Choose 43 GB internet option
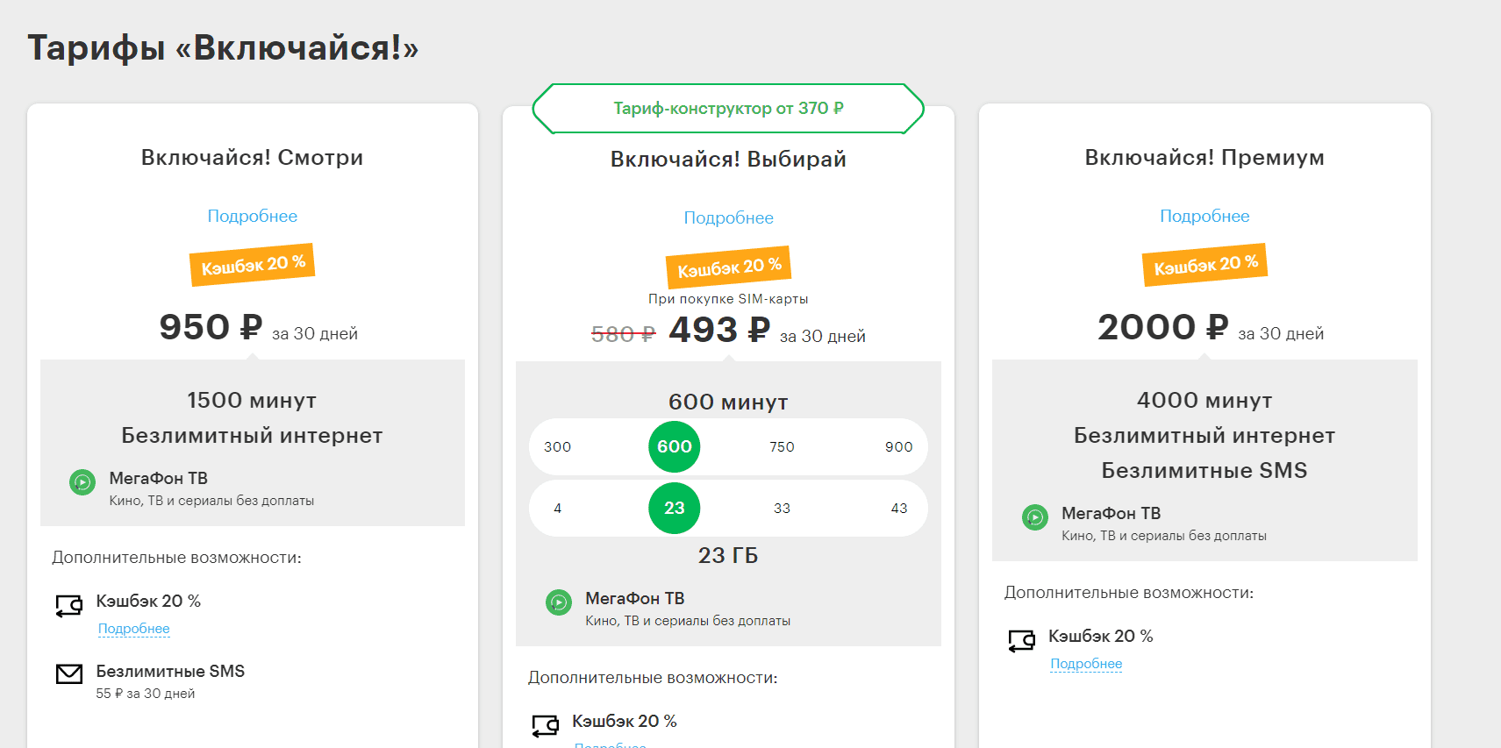 click(x=898, y=509)
